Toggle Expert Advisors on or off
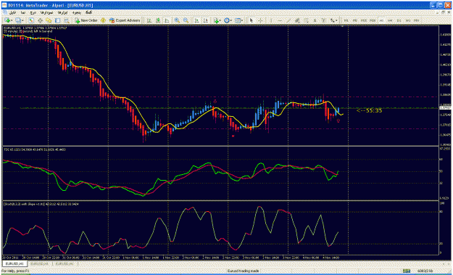The width and height of the screenshot is (453, 275). coord(125,20)
